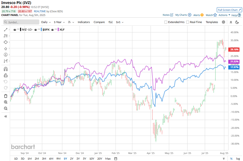This screenshot has width=243, height=161.
Task: Click the trash delete drawings icon
Action: click(6, 96)
